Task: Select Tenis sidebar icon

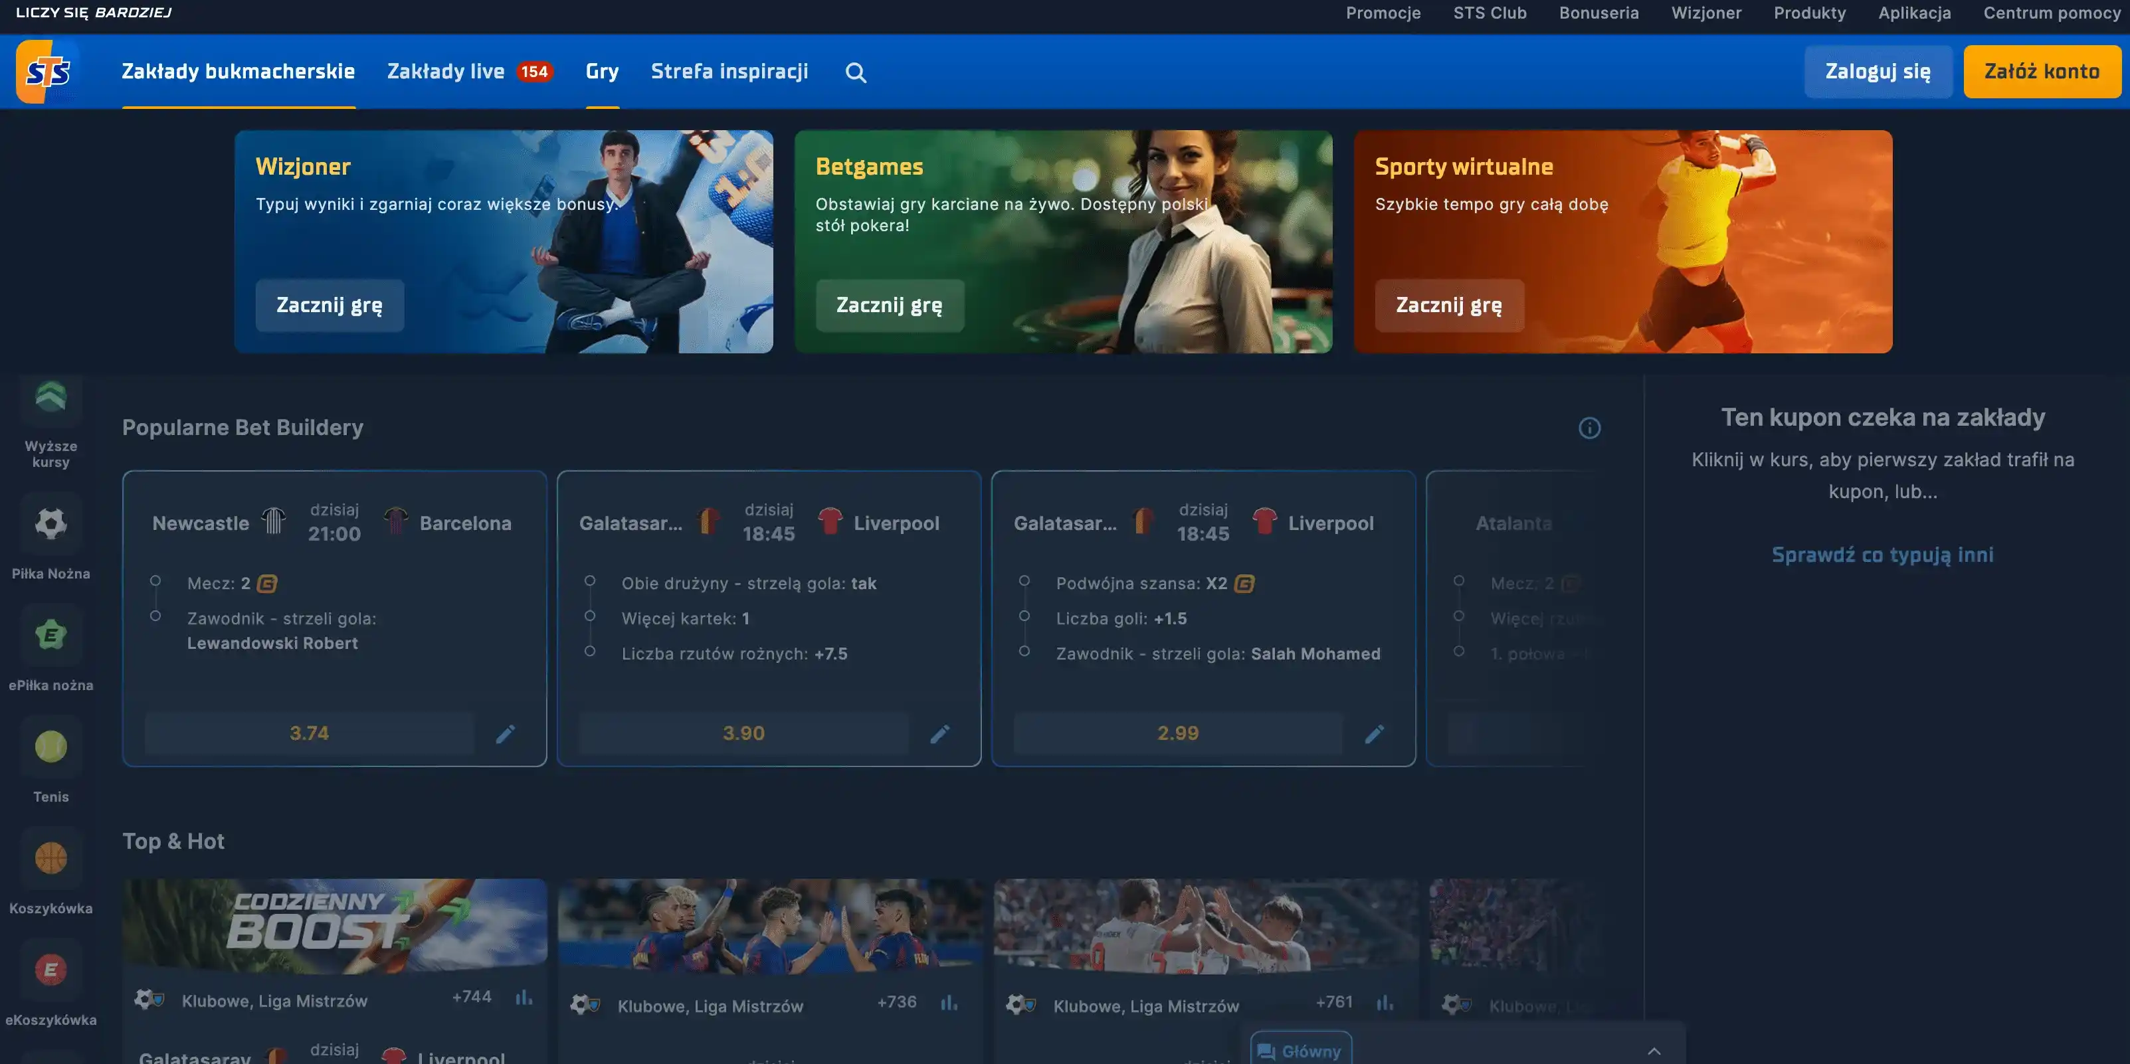Action: tap(50, 747)
